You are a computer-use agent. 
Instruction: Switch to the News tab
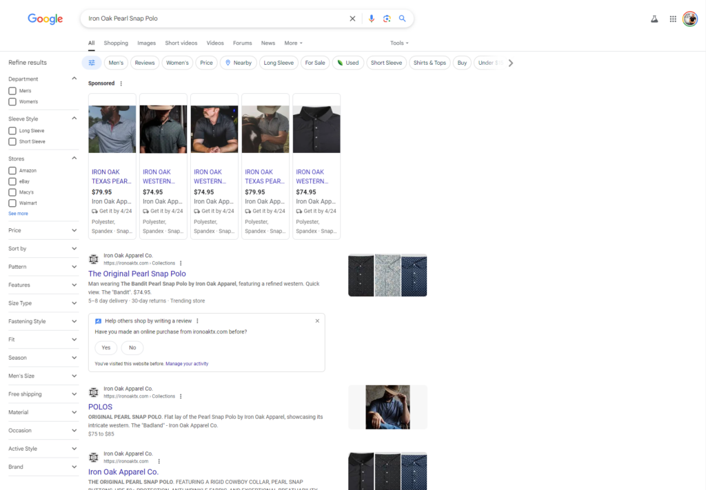[268, 43]
